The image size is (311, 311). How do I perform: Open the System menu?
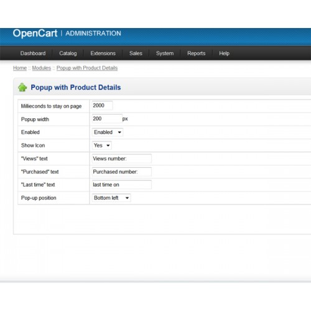pyautogui.click(x=165, y=53)
